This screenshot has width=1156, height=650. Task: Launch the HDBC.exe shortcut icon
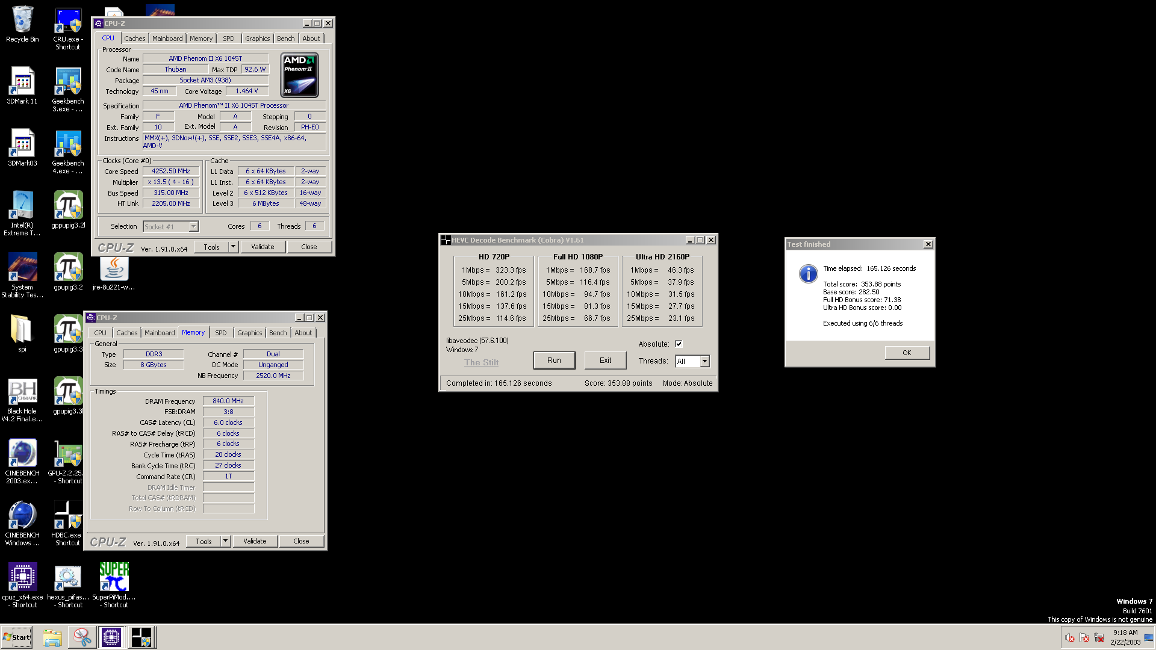coord(68,524)
